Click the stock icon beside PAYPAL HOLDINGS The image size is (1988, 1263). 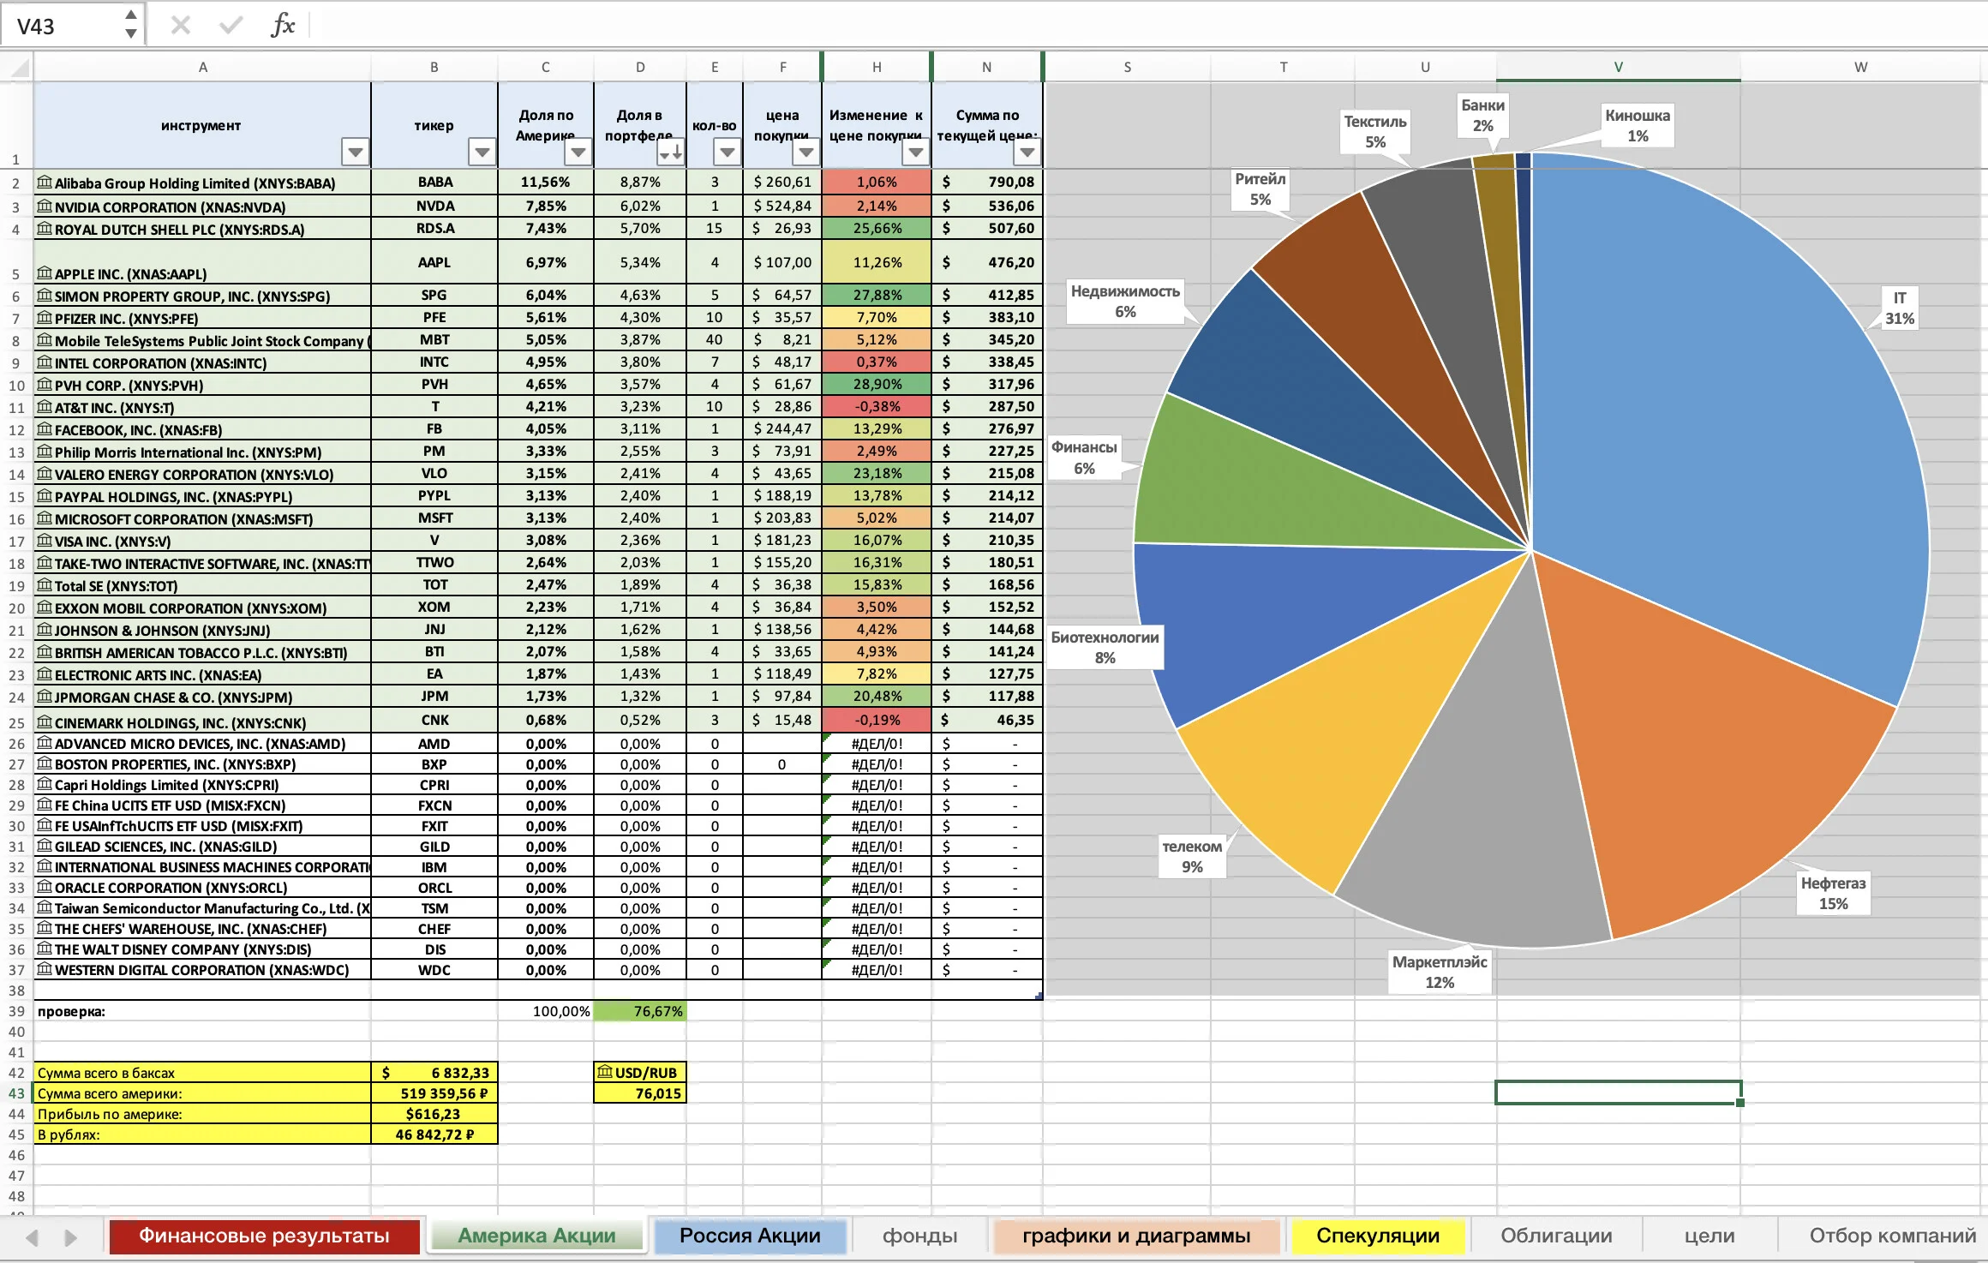[x=45, y=495]
